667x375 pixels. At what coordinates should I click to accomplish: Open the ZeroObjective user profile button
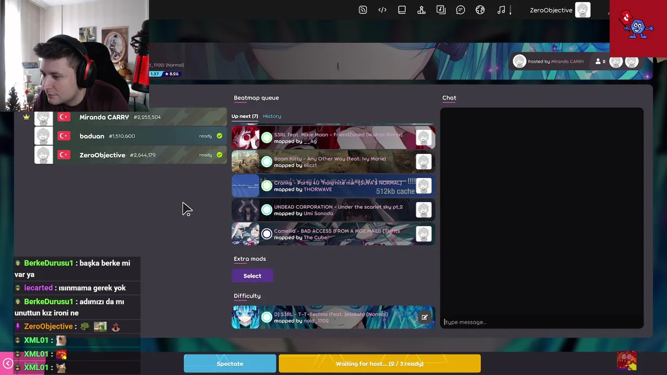[x=560, y=10]
